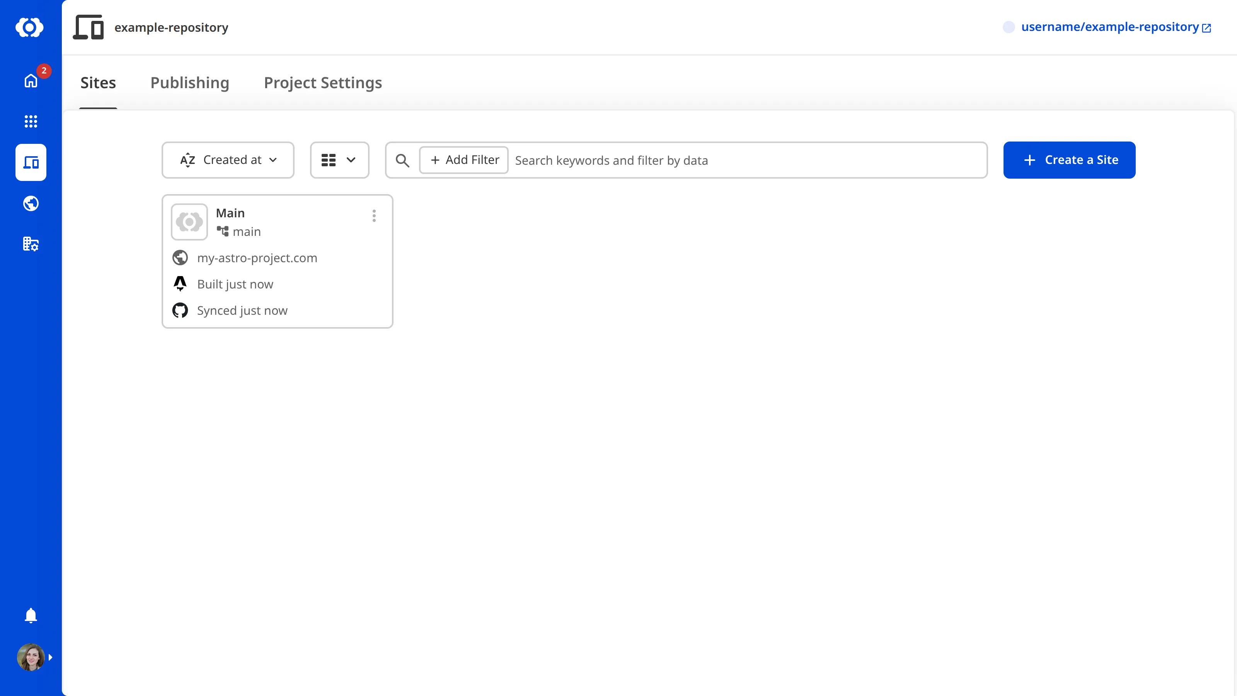Click the search magnifier icon
This screenshot has width=1237, height=696.
click(402, 160)
